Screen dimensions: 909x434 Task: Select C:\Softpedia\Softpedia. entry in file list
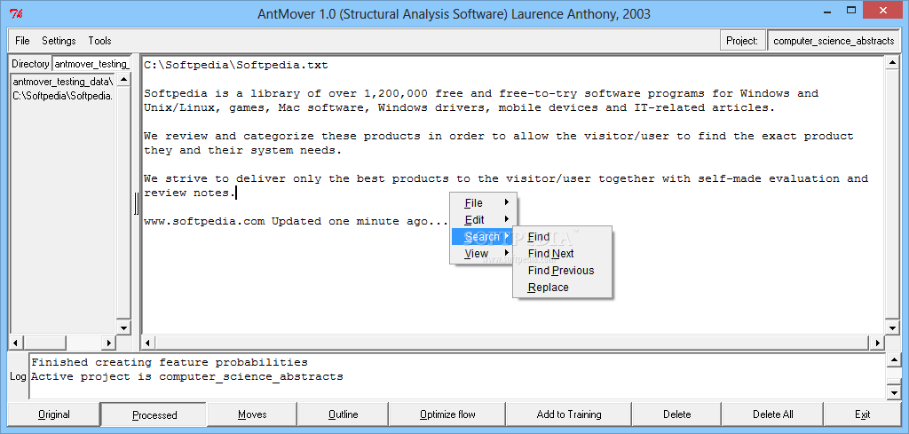coord(63,96)
